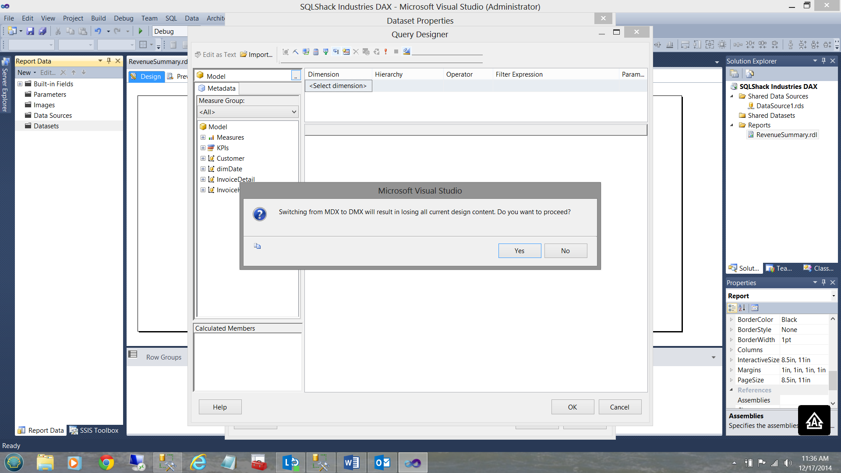Image resolution: width=841 pixels, height=473 pixels.
Task: Click the green Start Debugging play icon
Action: tap(141, 31)
